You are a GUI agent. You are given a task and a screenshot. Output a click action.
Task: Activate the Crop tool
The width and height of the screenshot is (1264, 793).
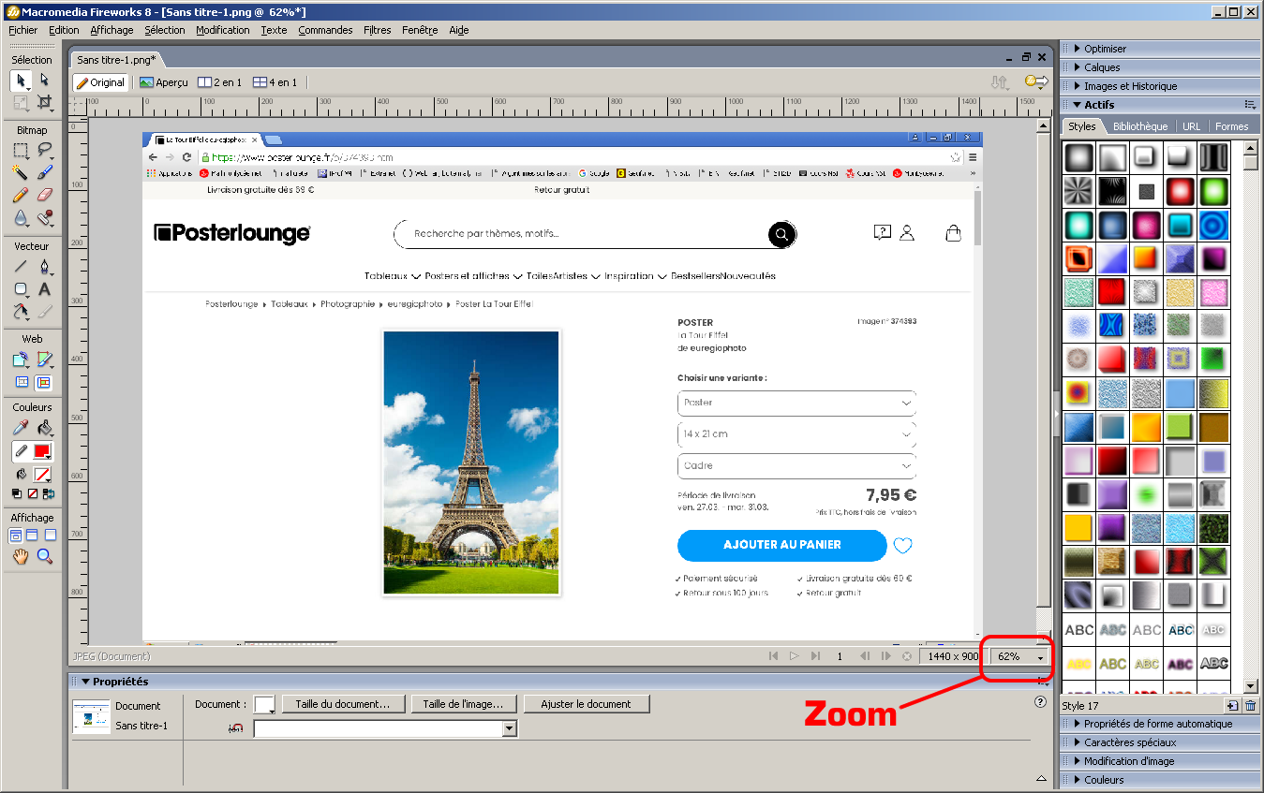click(x=44, y=102)
